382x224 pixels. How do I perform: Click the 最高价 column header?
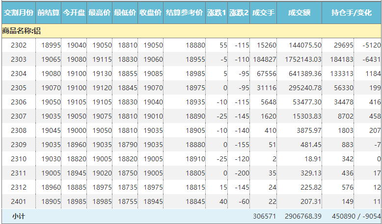point(99,12)
